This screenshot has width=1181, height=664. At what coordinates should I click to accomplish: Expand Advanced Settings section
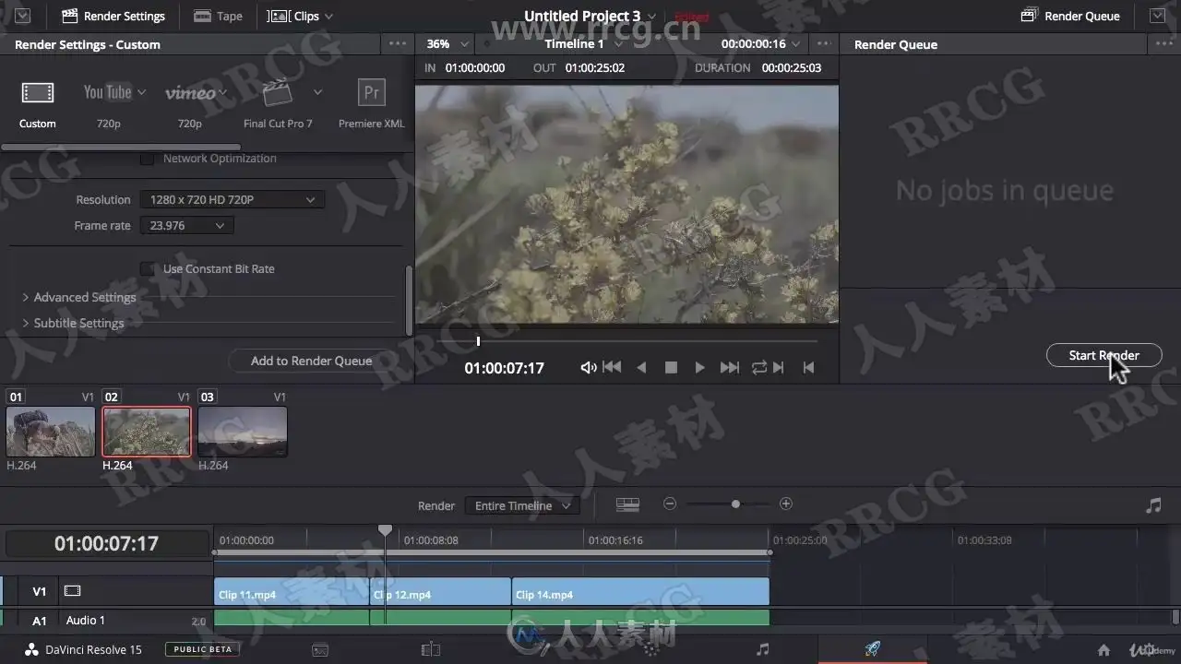tap(78, 297)
